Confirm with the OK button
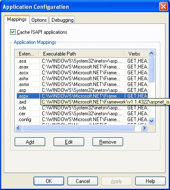Viewport: 170px width, 190px height. click(49, 181)
